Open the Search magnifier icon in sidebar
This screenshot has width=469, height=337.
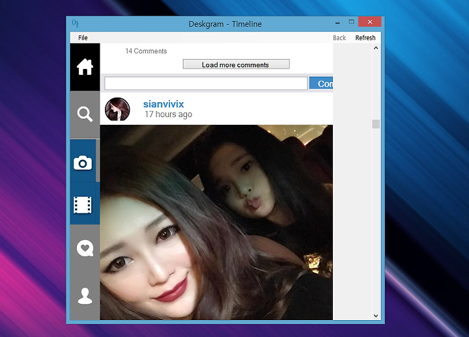coord(85,115)
